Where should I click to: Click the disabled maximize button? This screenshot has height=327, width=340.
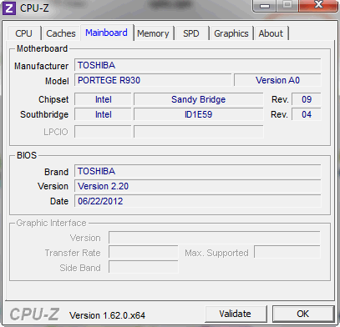point(287,5)
